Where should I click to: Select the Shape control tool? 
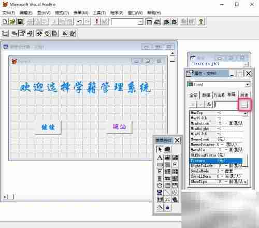point(175,192)
